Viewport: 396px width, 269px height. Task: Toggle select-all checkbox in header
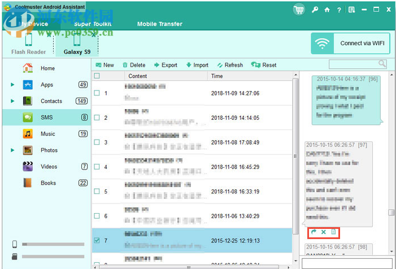coord(97,76)
